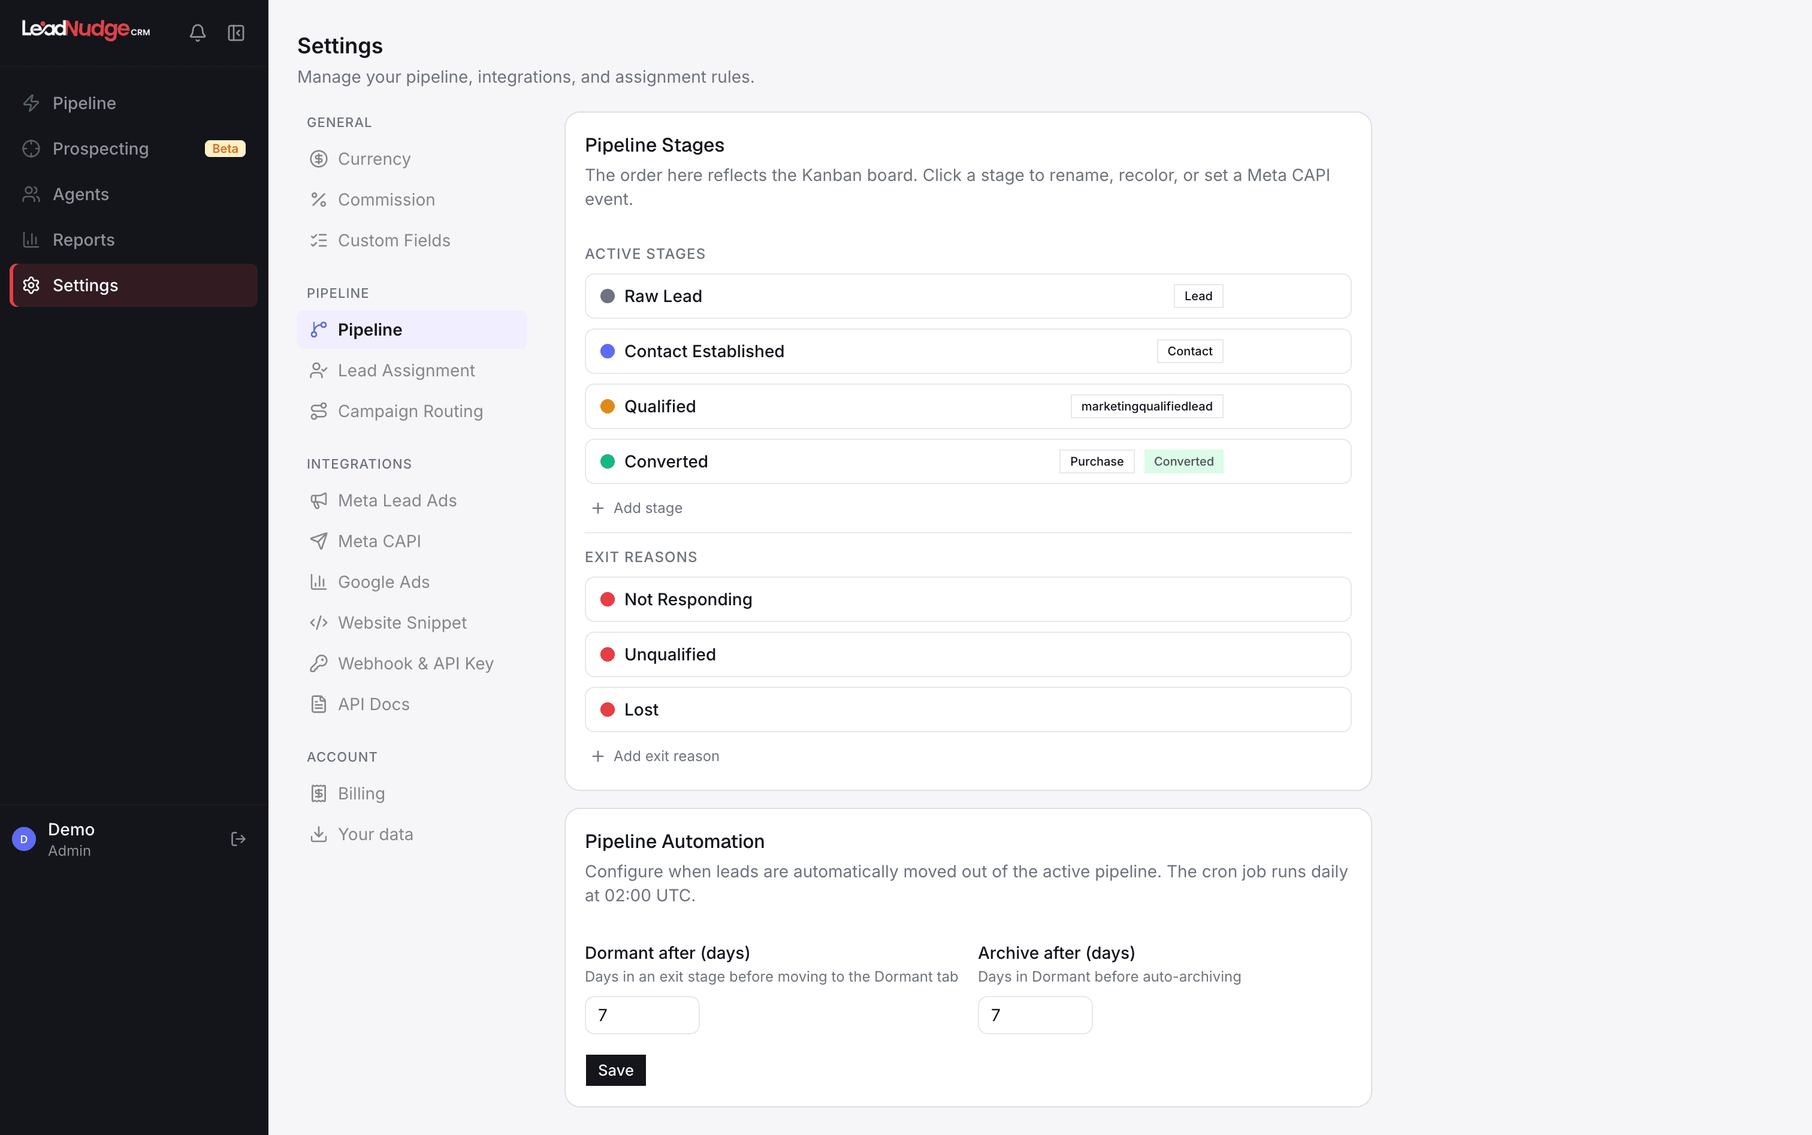This screenshot has height=1135, width=1812.
Task: Click Add exit reason text
Action: tap(666, 756)
